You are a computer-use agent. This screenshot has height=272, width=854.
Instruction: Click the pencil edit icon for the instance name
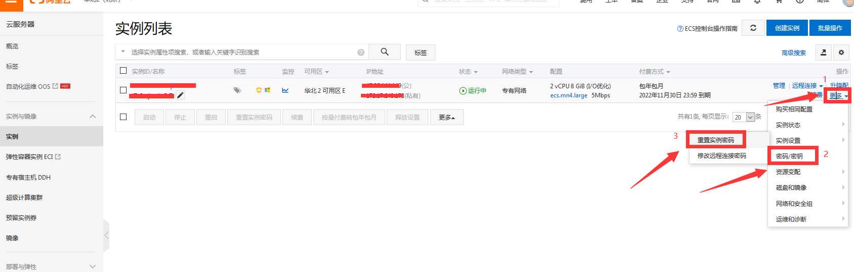(180, 95)
